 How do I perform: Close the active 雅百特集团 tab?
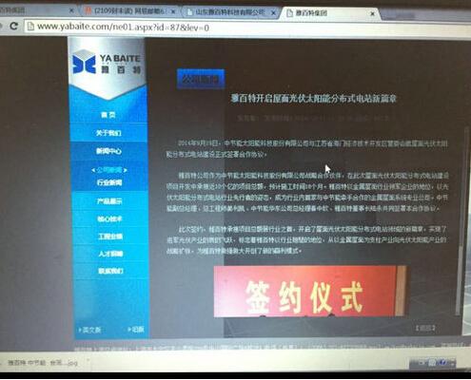pyautogui.click(x=373, y=13)
